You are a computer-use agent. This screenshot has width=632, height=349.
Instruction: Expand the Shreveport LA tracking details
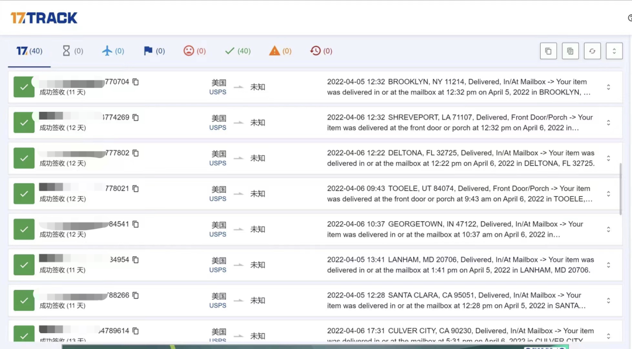(x=608, y=122)
